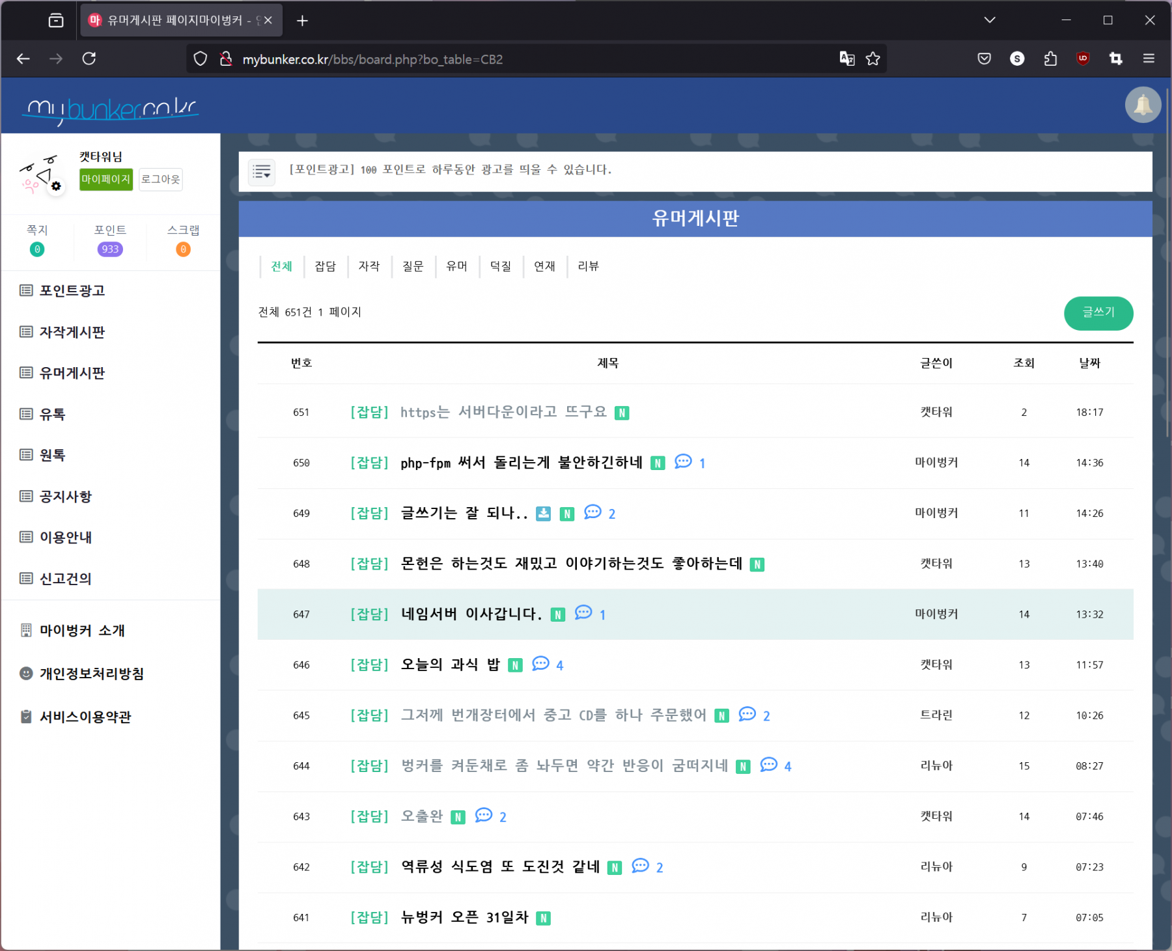1172x951 pixels.
Task: Open the notice list toggle icon
Action: click(262, 172)
